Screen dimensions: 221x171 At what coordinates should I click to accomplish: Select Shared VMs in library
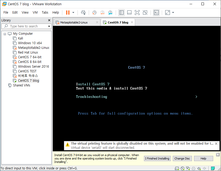coord(21,85)
